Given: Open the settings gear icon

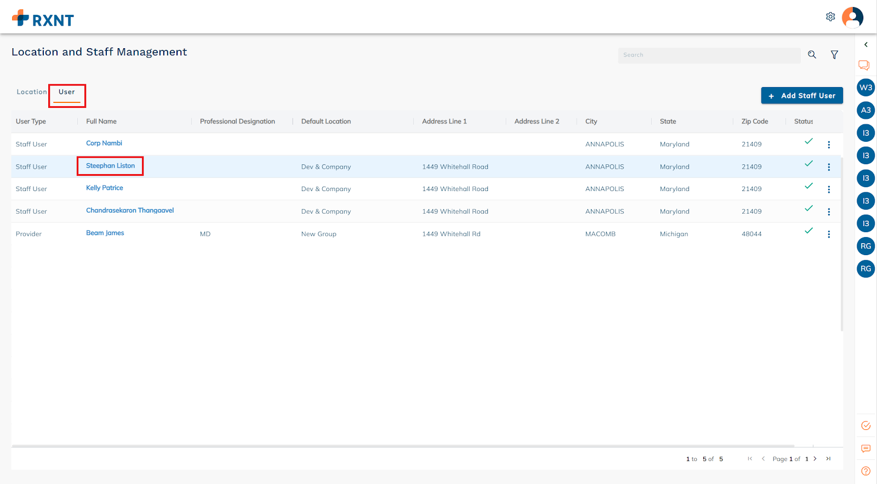Looking at the screenshot, I should [830, 17].
